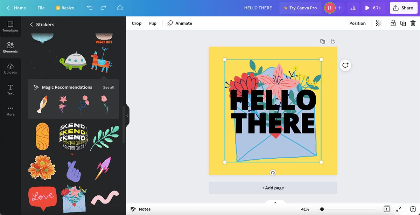Play the 6.7s presentation preview

(x=373, y=8)
